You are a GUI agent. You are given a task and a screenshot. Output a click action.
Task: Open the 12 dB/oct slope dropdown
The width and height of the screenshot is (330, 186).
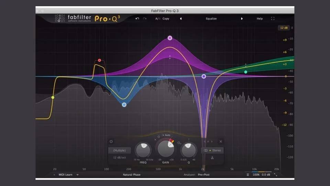coord(120,157)
